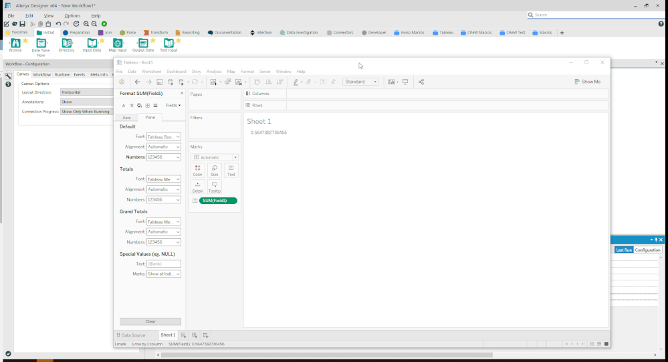Image resolution: width=668 pixels, height=362 pixels.
Task: Open the Fields dropdown in Format pane
Action: coord(173,105)
